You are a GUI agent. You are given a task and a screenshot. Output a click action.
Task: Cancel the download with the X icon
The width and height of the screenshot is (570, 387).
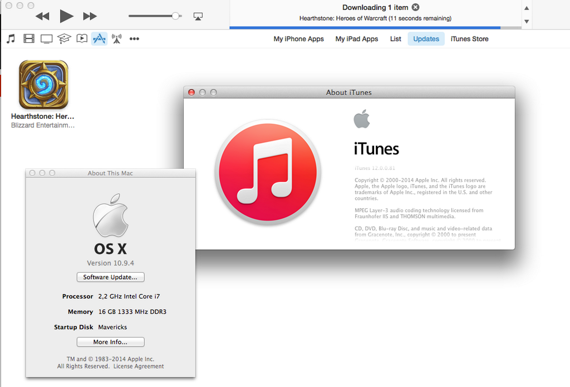click(x=415, y=7)
